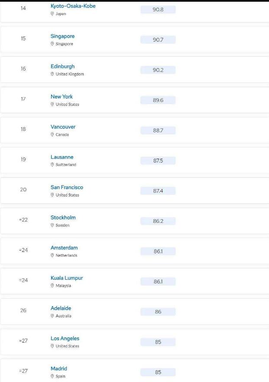The width and height of the screenshot is (269, 382).
Task: Click the location pin beside Sweden
Action: click(52, 225)
